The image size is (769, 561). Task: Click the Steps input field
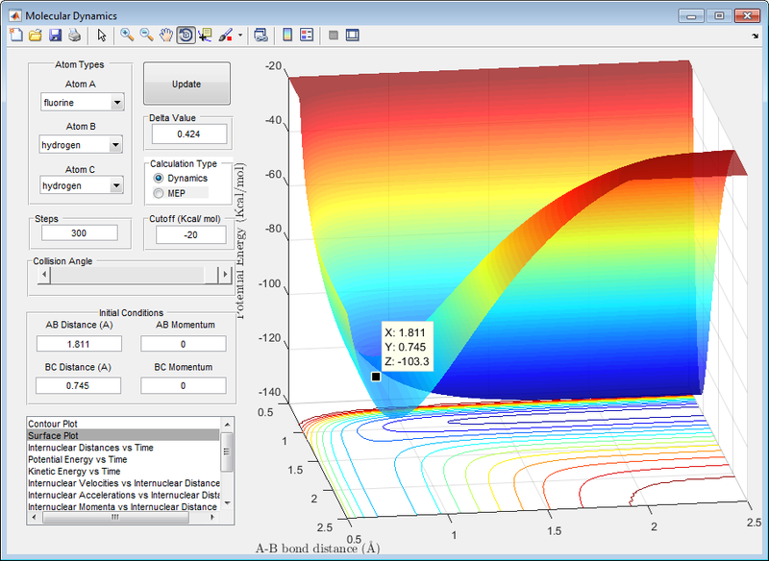pyautogui.click(x=78, y=232)
